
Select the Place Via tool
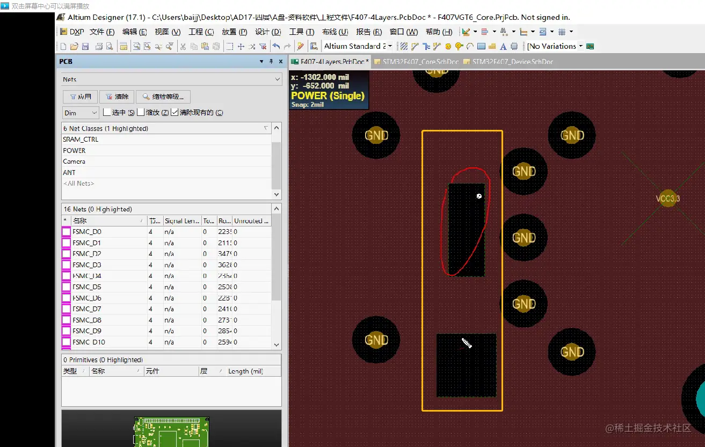458,46
